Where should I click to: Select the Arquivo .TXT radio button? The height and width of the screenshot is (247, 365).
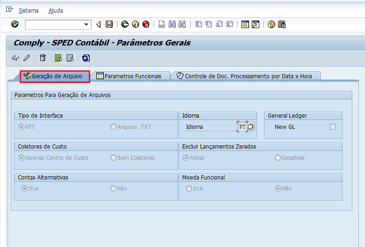coord(113,127)
